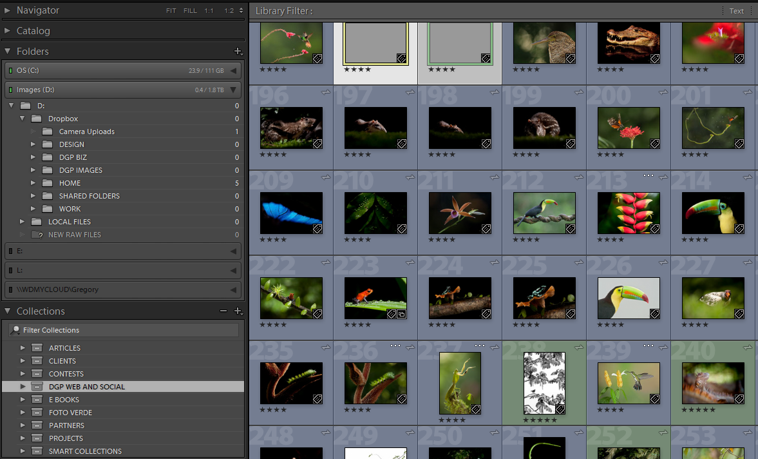The image size is (758, 459).
Task: Collapse the Folders panel
Action: pyautogui.click(x=7, y=51)
